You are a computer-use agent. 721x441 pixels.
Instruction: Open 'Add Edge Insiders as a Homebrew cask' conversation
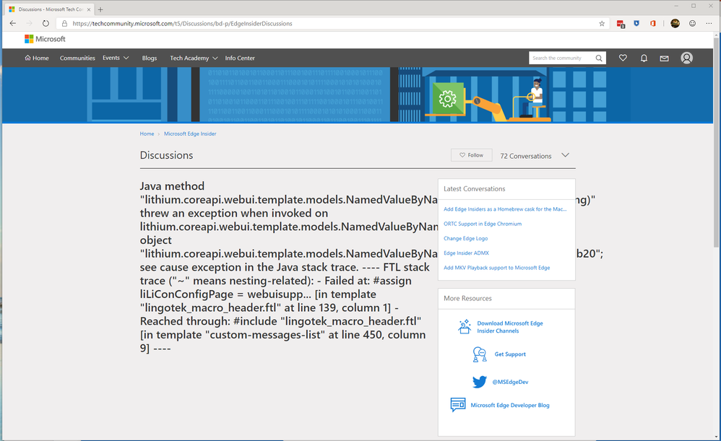505,209
